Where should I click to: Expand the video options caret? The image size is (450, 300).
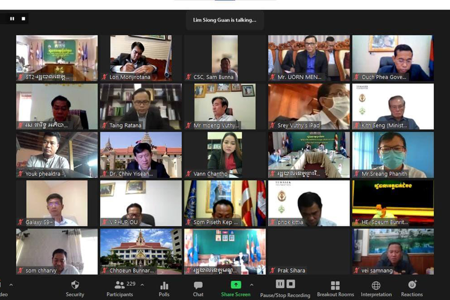(x=11, y=285)
